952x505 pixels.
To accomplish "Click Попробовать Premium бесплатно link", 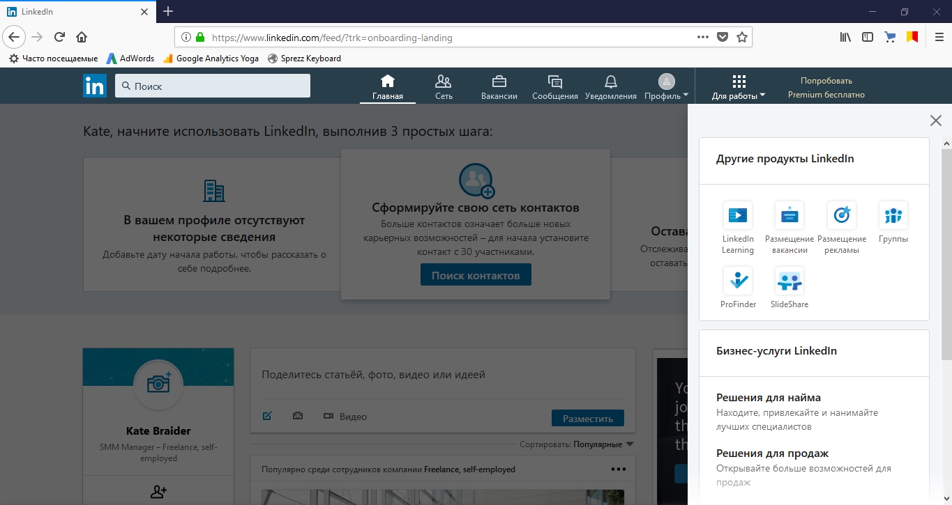I will tap(826, 87).
